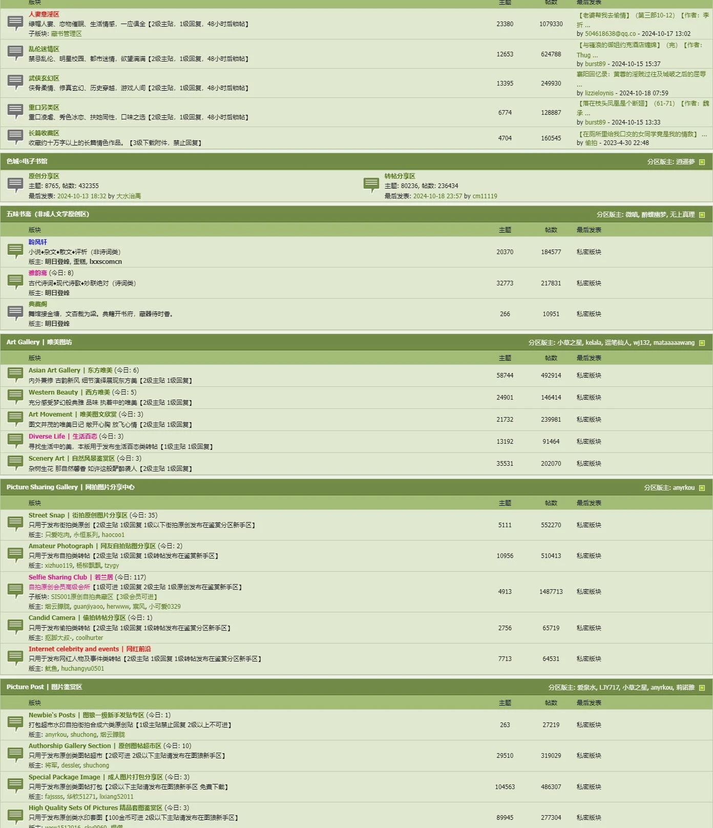Toggle the 色城电子书馆 section collapse button
This screenshot has height=828, width=713.
point(702,162)
